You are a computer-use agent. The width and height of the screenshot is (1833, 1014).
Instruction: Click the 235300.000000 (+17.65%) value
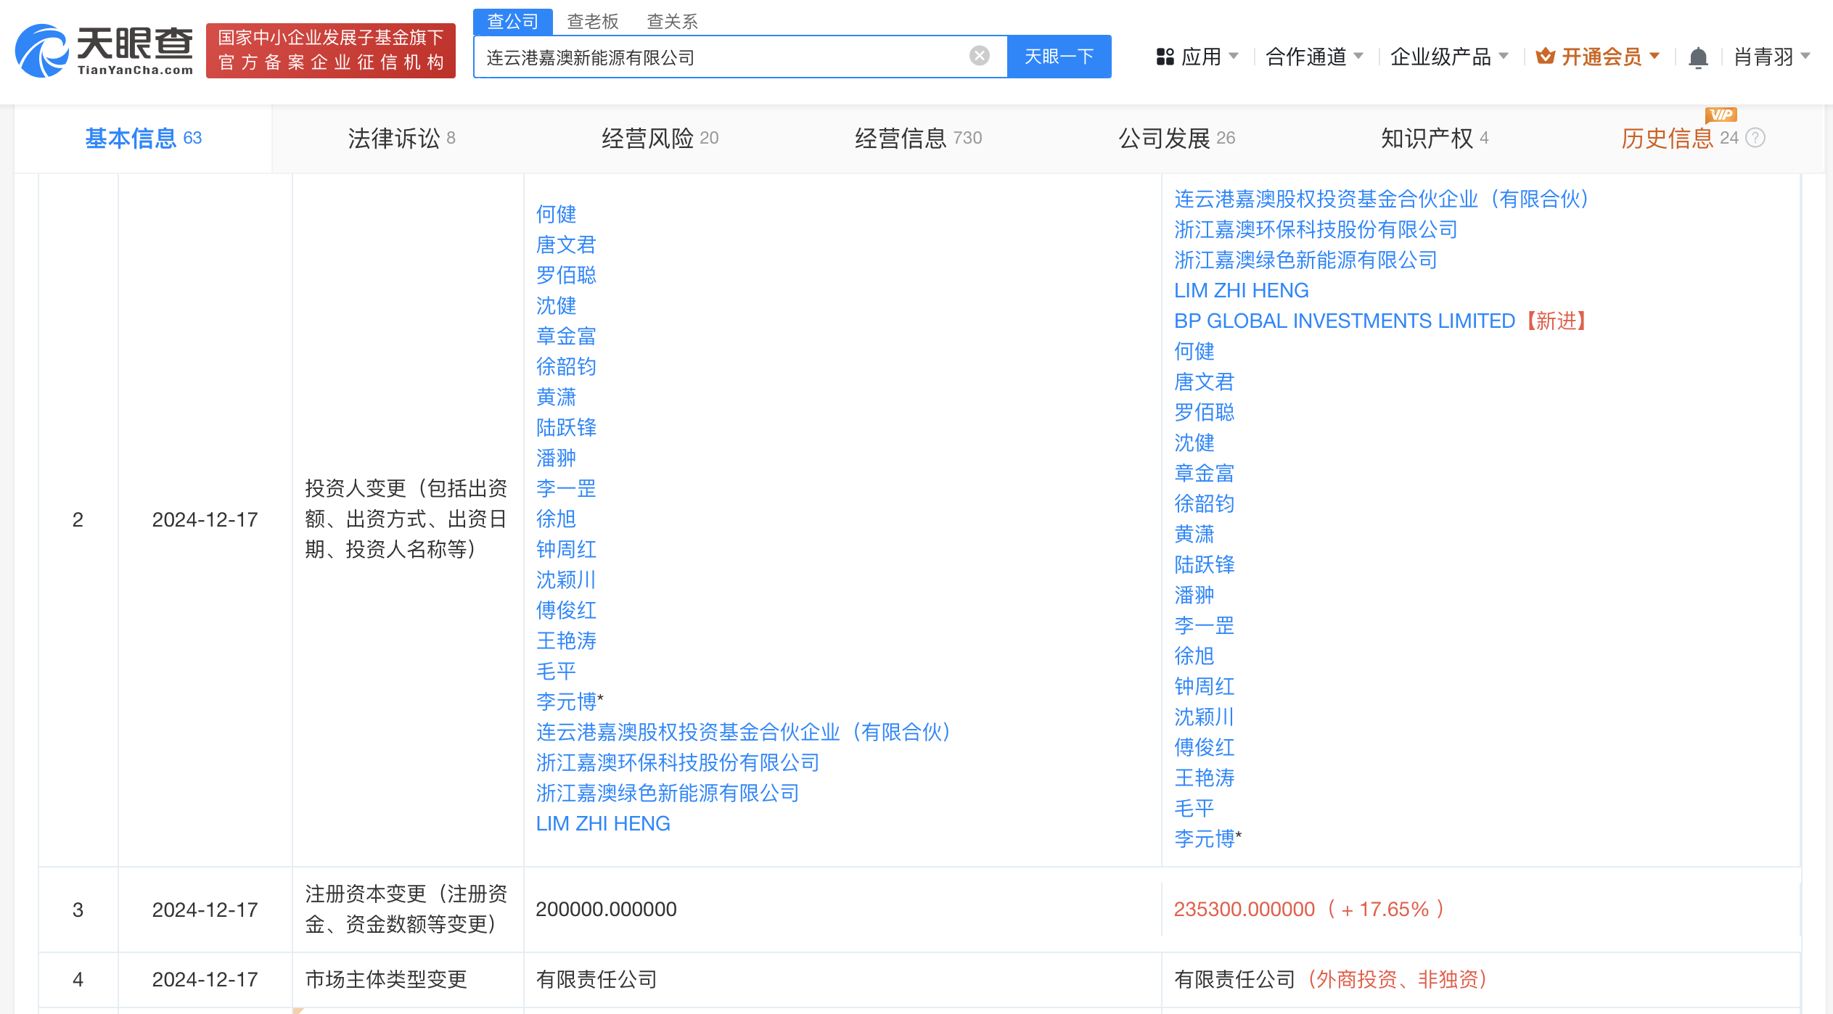1309,909
